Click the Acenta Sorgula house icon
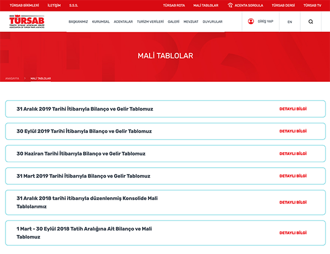 [x=230, y=5]
